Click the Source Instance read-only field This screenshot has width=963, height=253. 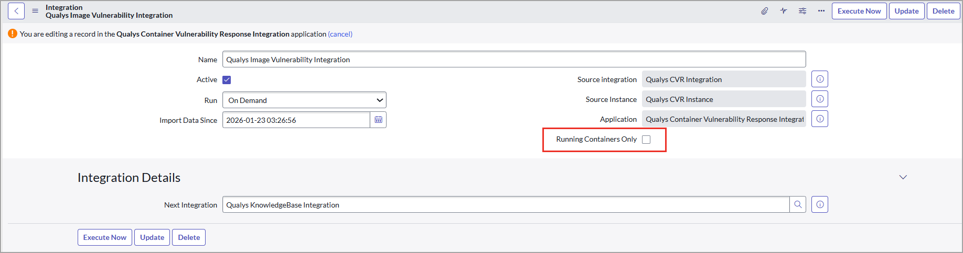tap(724, 99)
